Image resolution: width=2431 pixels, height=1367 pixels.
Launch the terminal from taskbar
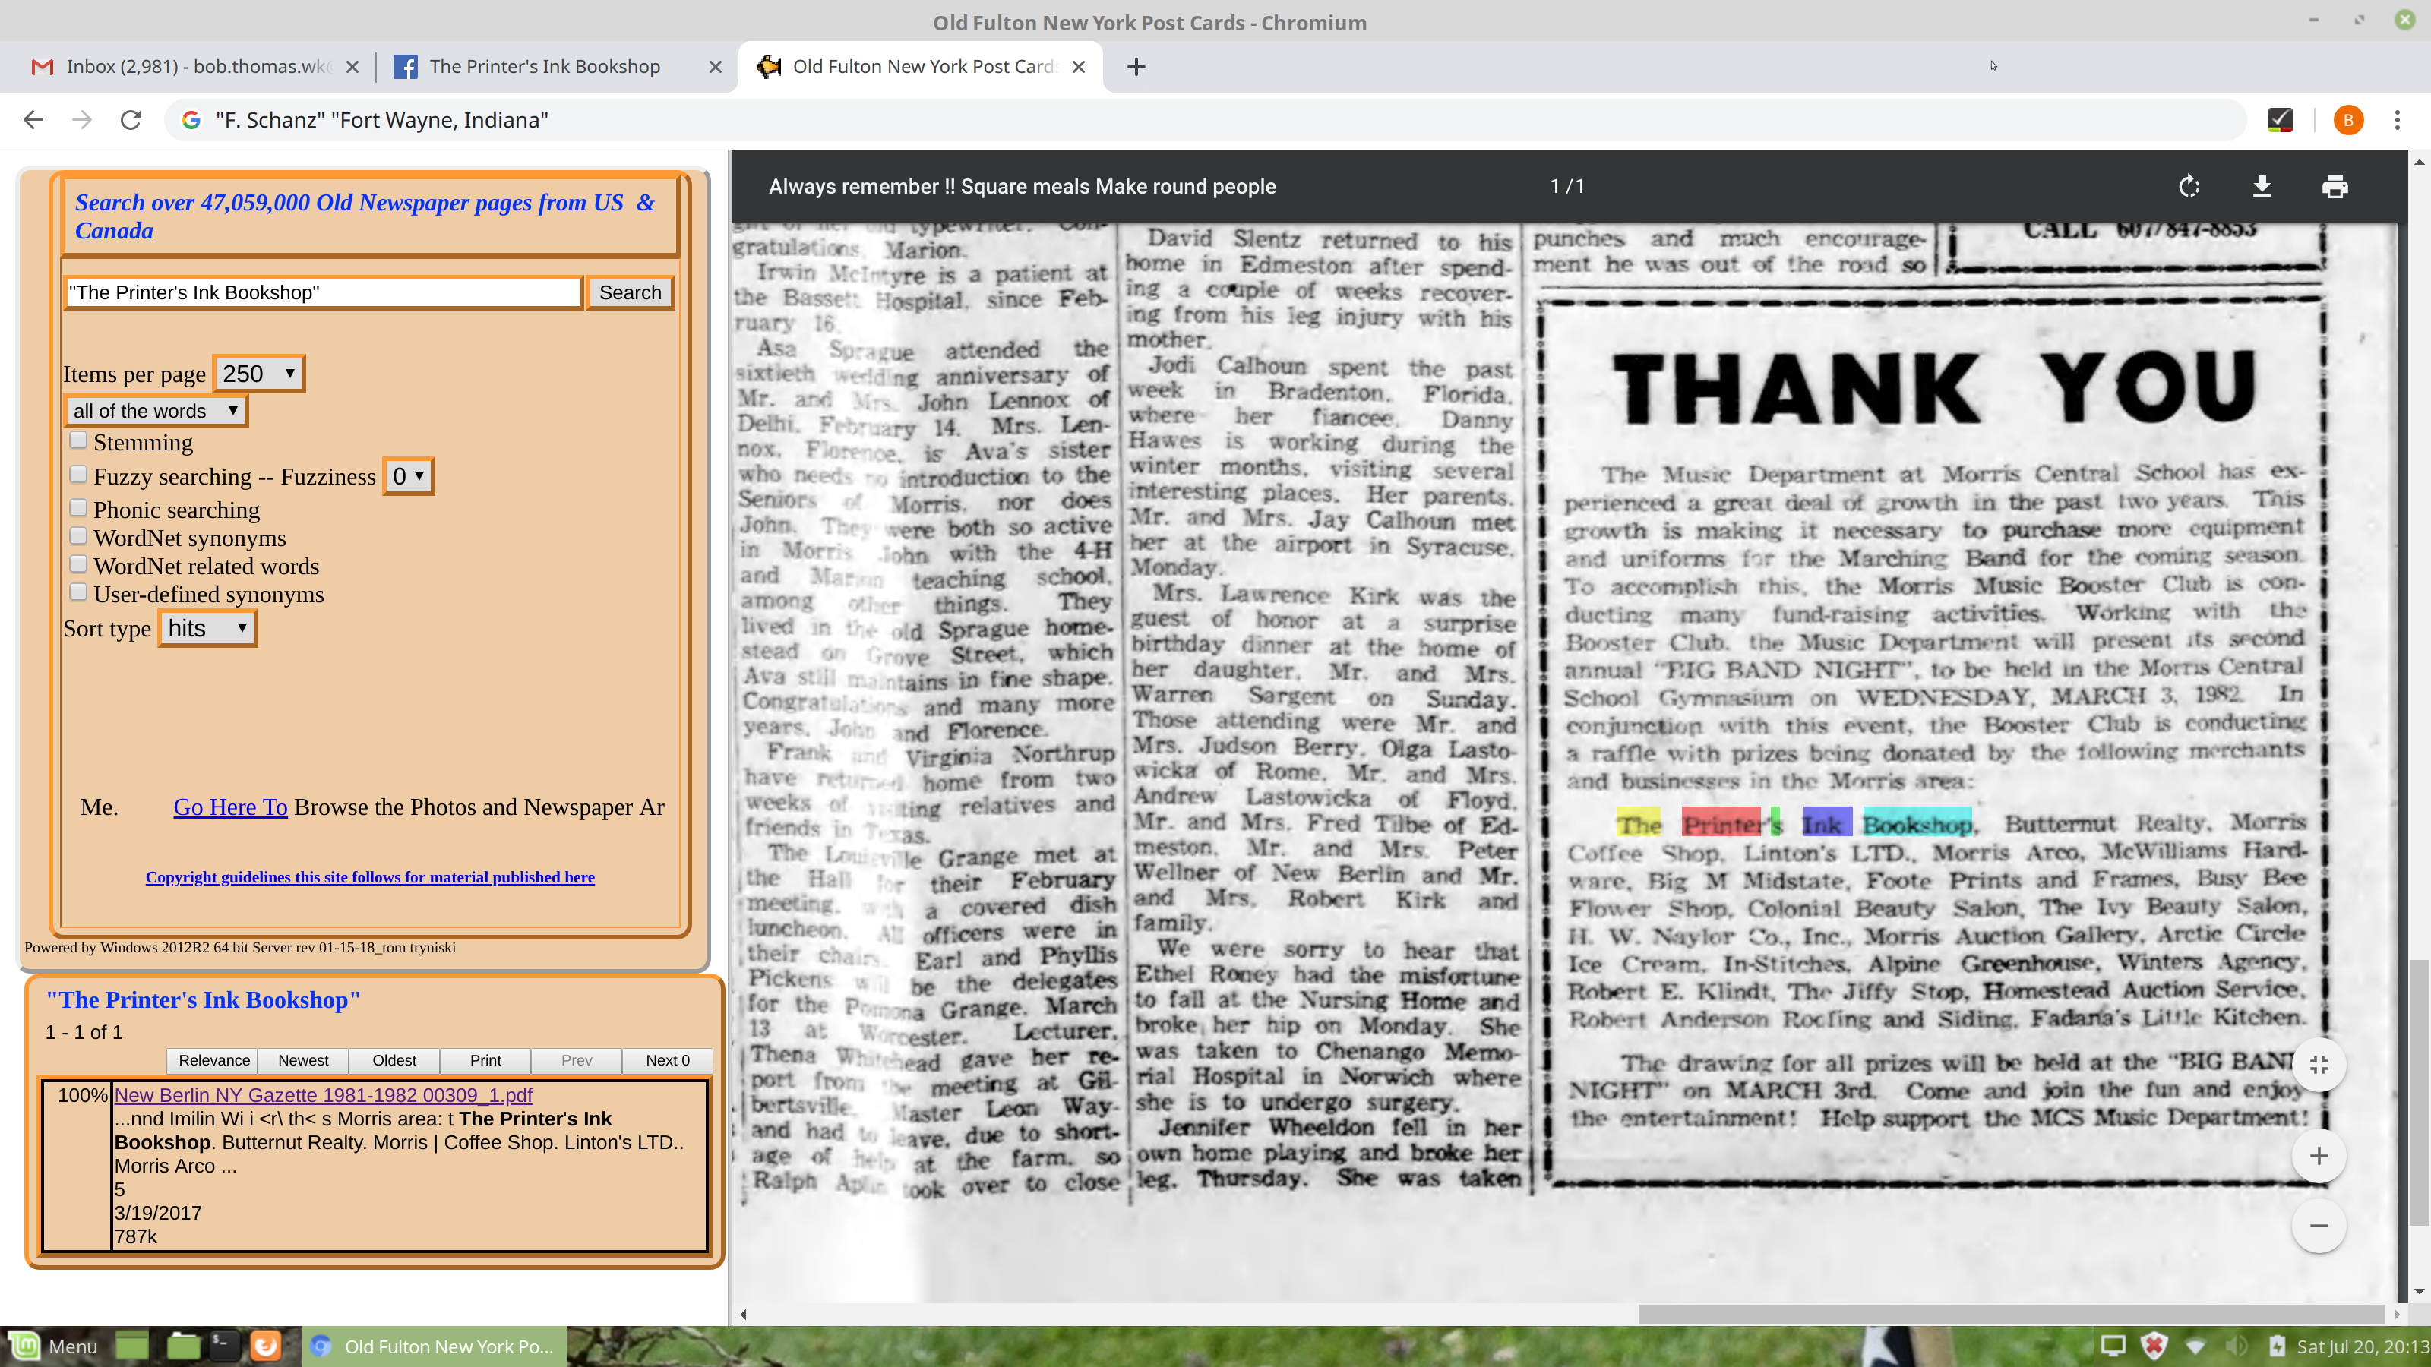[x=223, y=1346]
